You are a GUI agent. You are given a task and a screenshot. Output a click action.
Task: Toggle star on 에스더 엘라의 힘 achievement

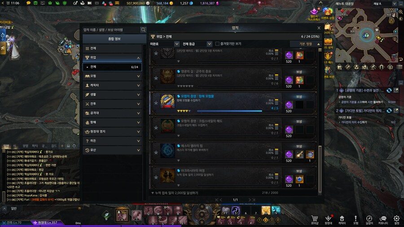click(x=156, y=153)
